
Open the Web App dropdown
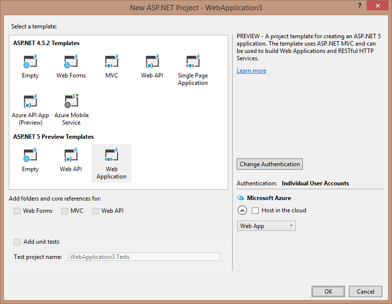266,226
